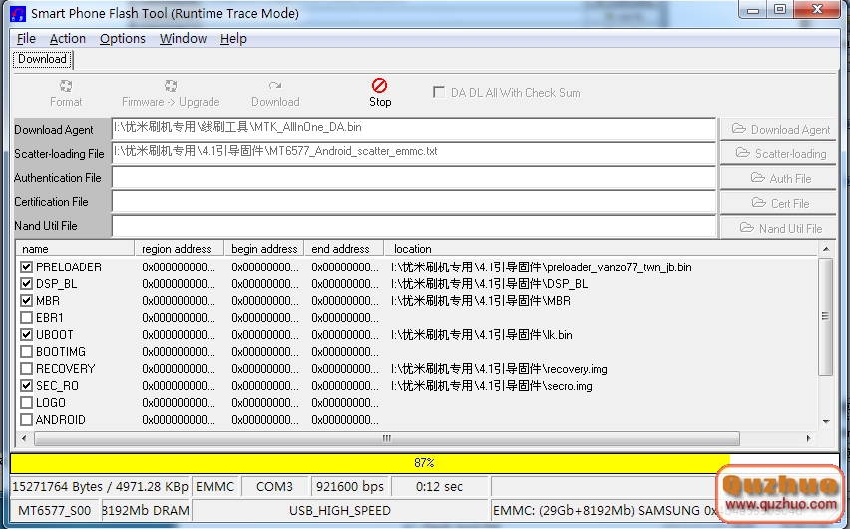Click the name column header
Image resolution: width=850 pixels, height=529 pixels.
click(x=75, y=249)
